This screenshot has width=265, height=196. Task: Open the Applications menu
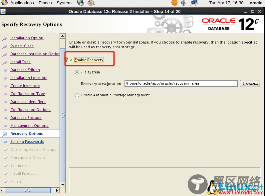tap(22, 3)
